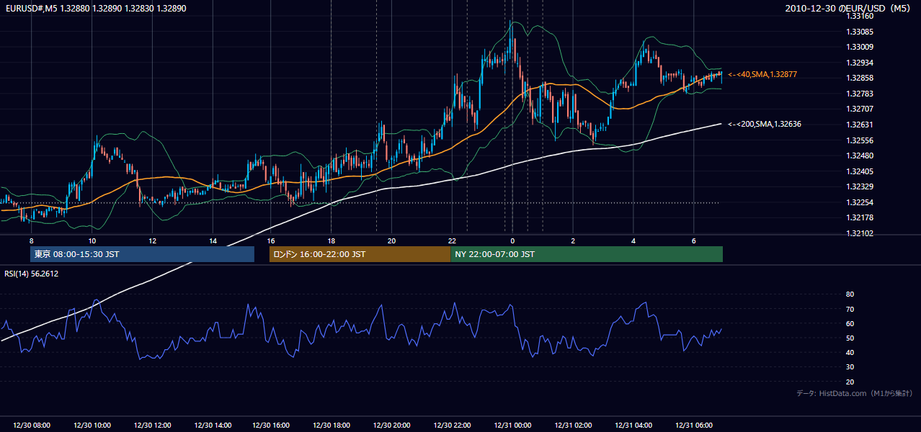
Task: Click price axis value 1.33160
Action: coord(860,16)
